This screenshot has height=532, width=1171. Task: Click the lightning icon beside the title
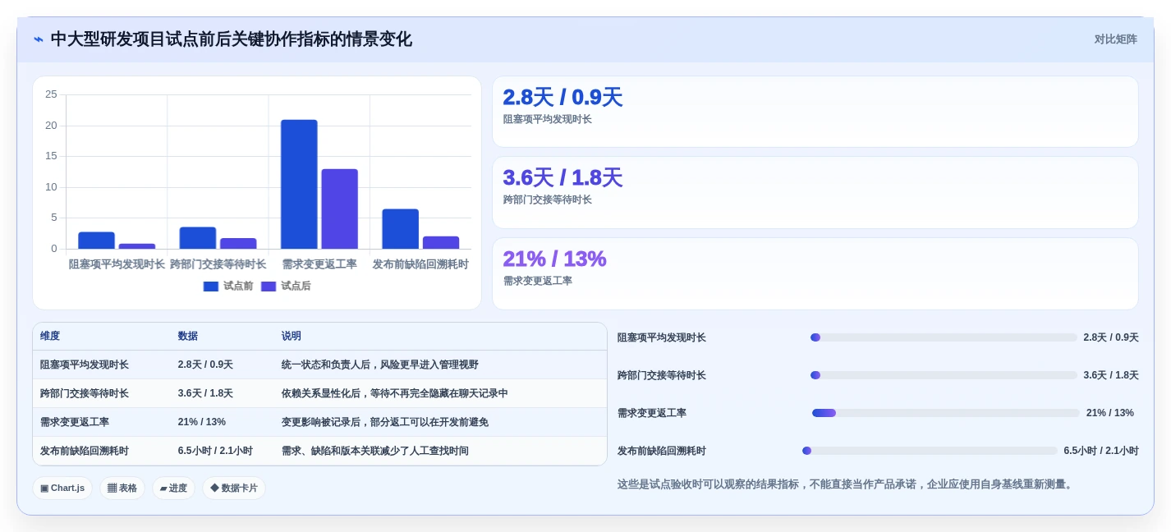[x=39, y=39]
